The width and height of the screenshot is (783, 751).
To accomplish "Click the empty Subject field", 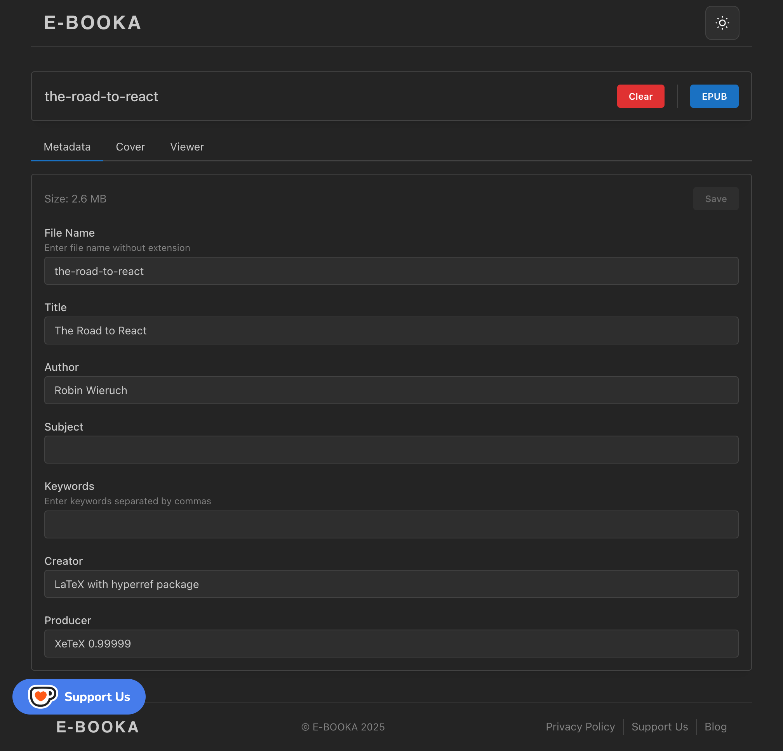I will coord(391,450).
